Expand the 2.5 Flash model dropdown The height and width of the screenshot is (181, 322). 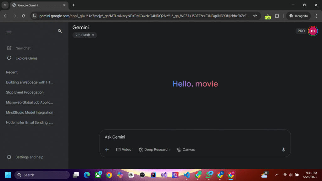coord(85,35)
